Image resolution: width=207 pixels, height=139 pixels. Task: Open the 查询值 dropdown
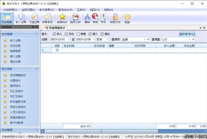pos(190,39)
